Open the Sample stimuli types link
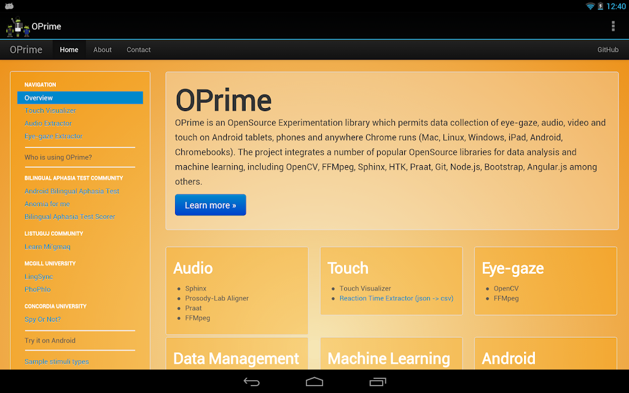 (57, 361)
